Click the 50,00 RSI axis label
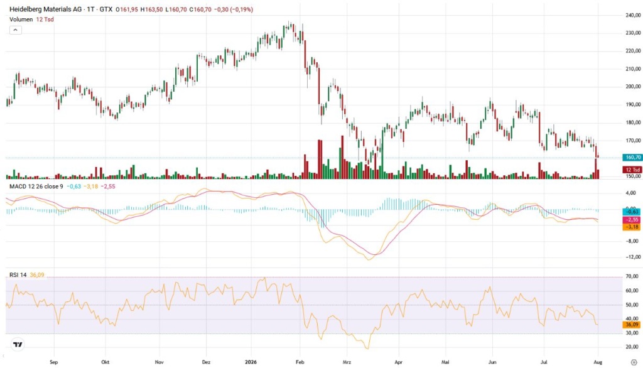 click(x=632, y=305)
